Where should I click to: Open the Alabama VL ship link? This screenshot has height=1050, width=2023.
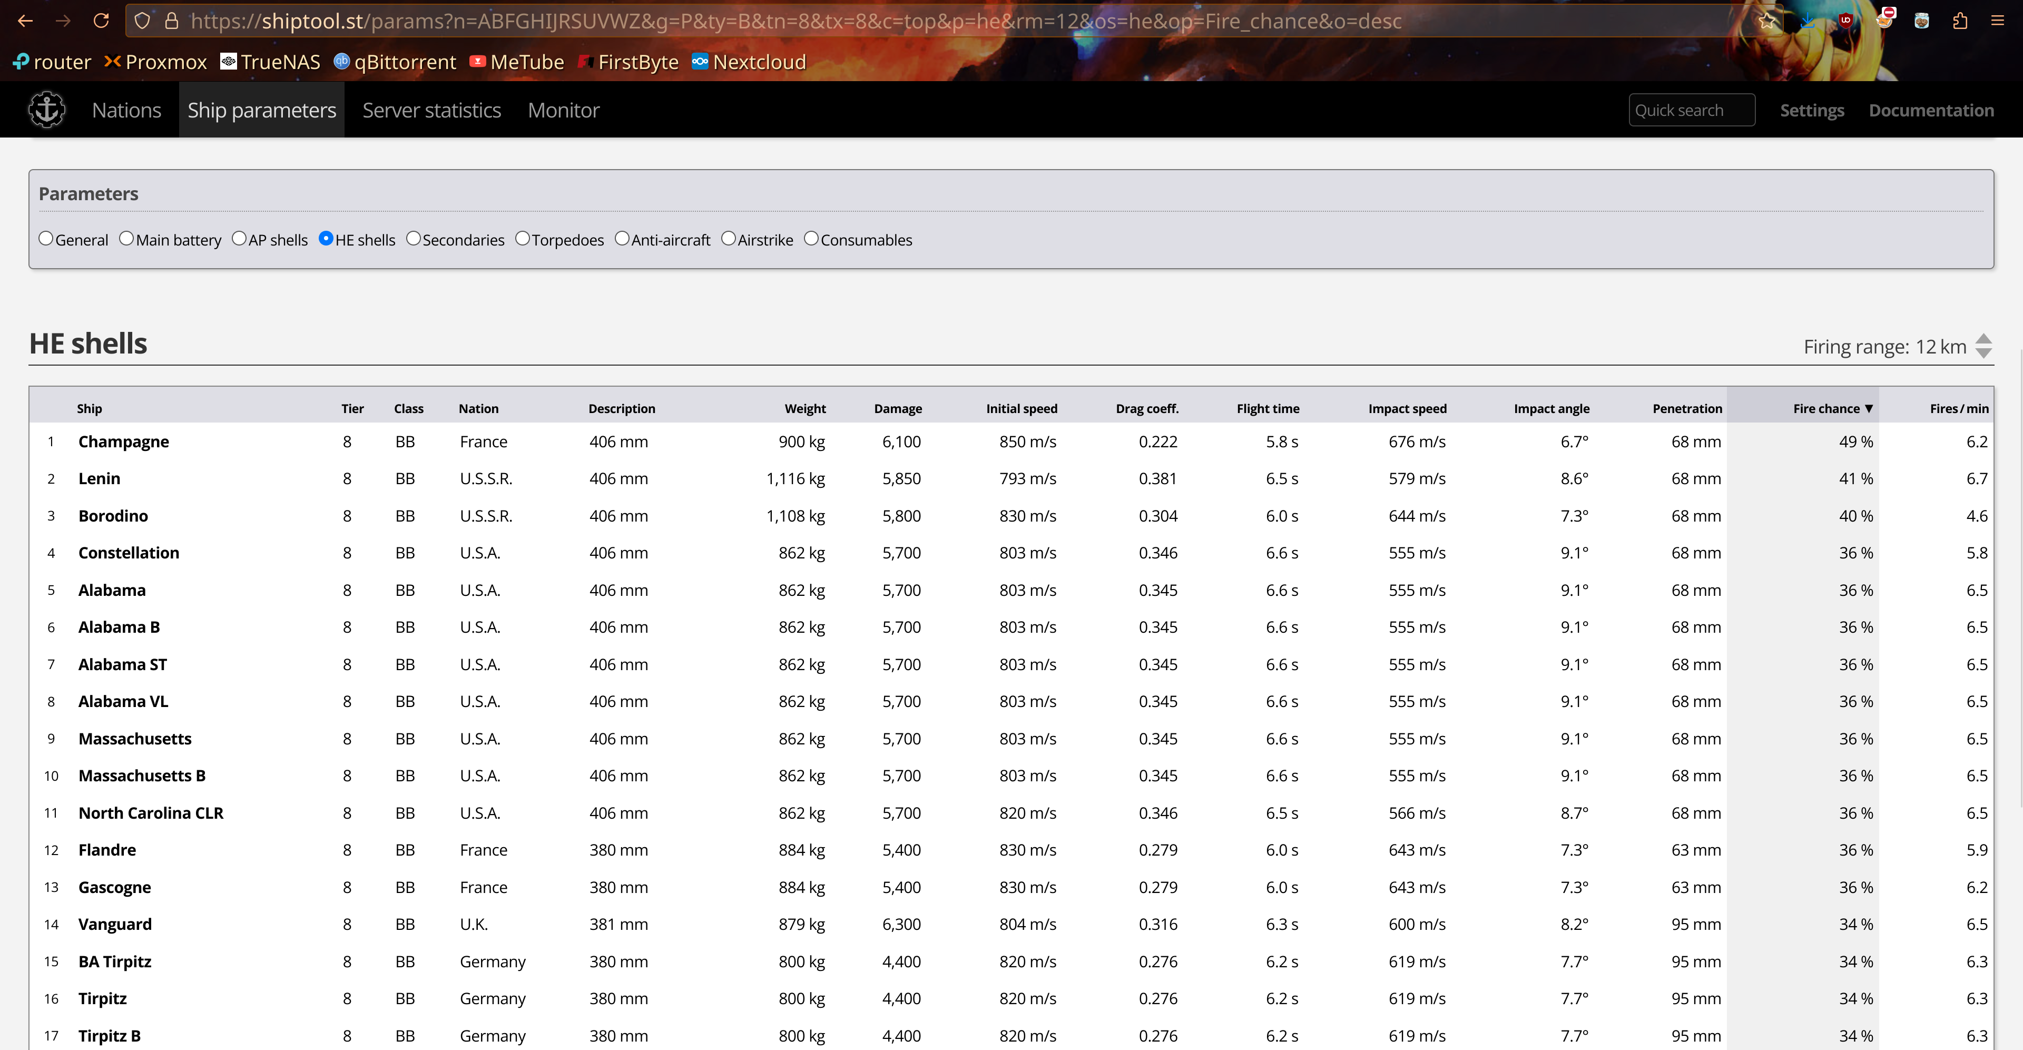pyautogui.click(x=123, y=701)
